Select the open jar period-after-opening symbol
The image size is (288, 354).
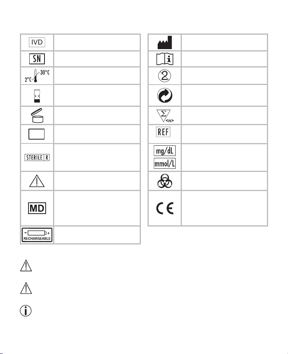coord(37,115)
